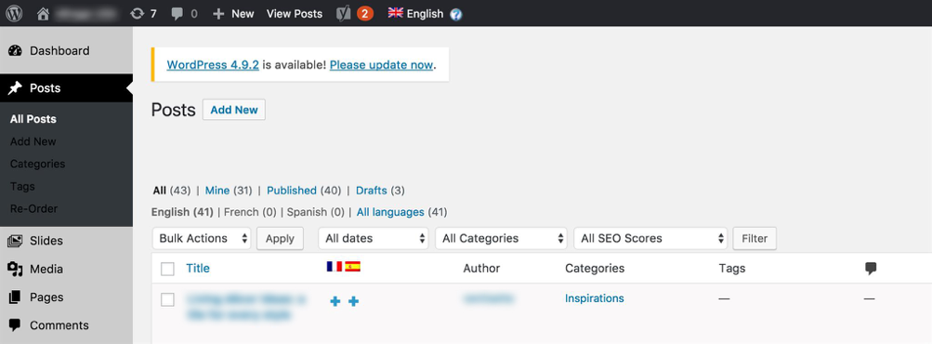This screenshot has width=932, height=344.
Task: Click the 'Spanish (0)' language filter text
Action: 316,212
